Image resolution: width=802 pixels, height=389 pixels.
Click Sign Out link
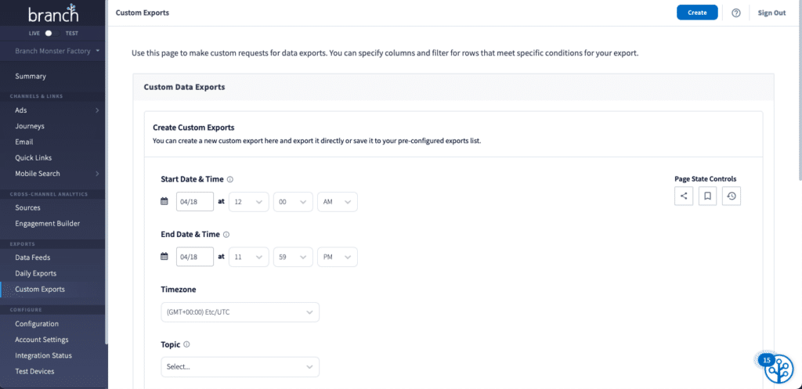tap(771, 13)
